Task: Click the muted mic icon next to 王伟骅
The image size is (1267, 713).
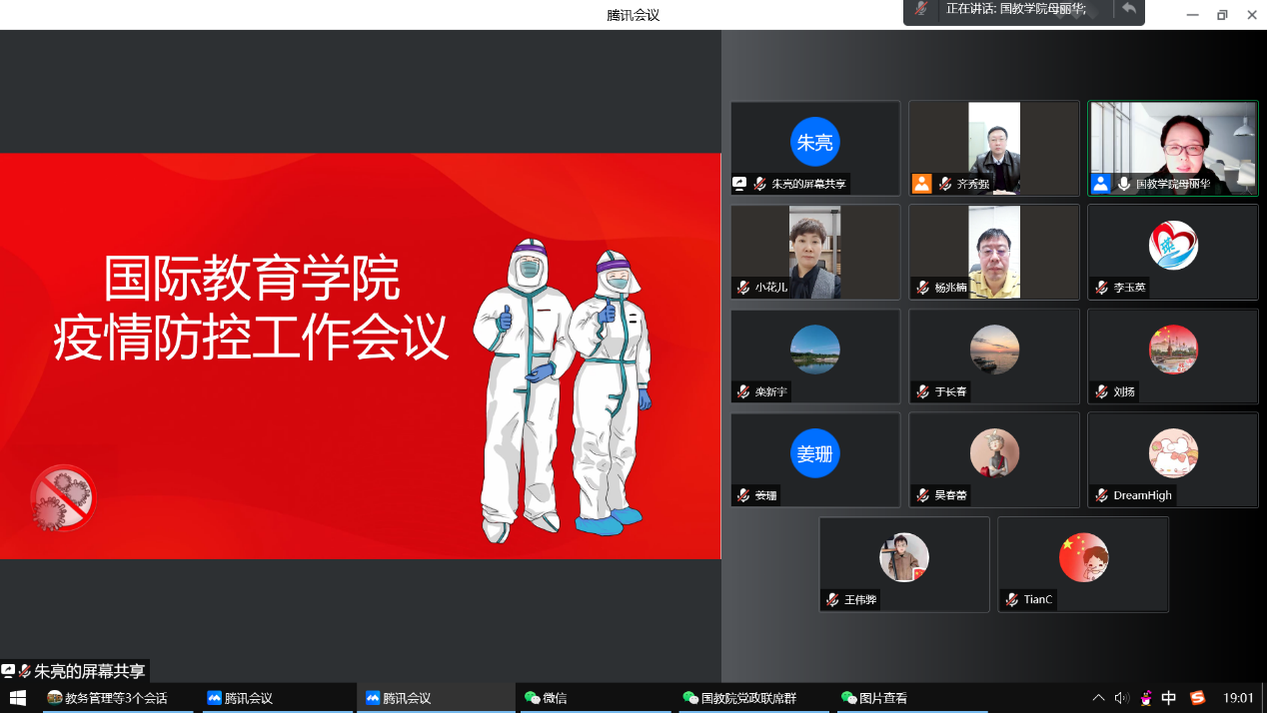Action: pos(831,600)
